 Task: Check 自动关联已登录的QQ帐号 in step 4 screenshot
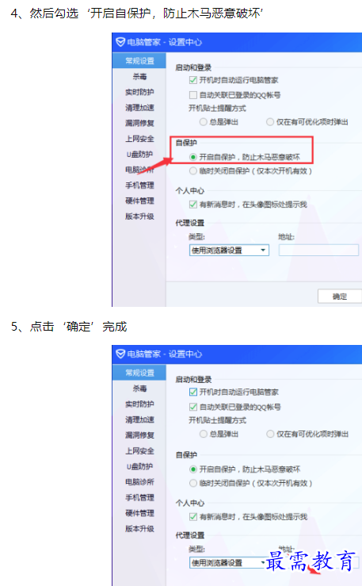point(193,95)
